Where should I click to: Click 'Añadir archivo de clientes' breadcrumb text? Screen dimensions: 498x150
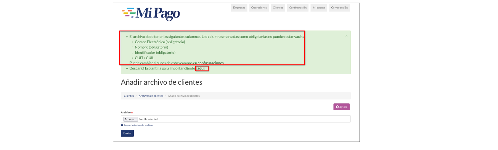[184, 96]
